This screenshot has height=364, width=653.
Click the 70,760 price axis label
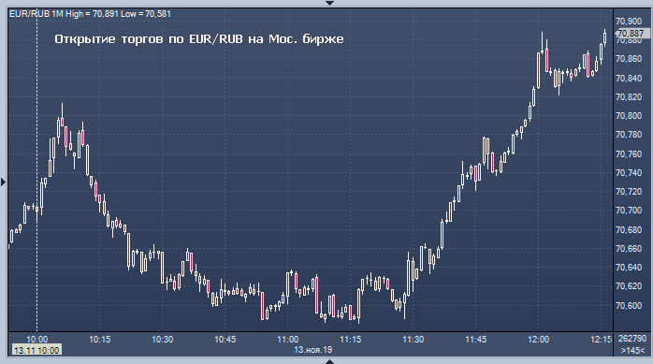click(x=629, y=154)
